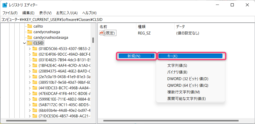Open the 新規(N) submenu
This screenshot has width=255, height=124.
tap(136, 56)
